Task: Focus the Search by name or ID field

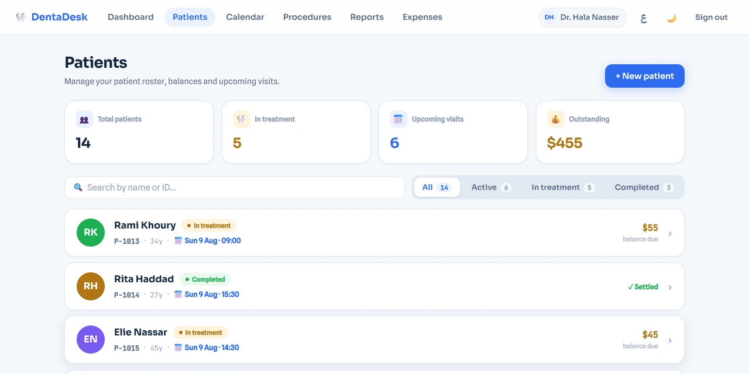Action: click(235, 188)
